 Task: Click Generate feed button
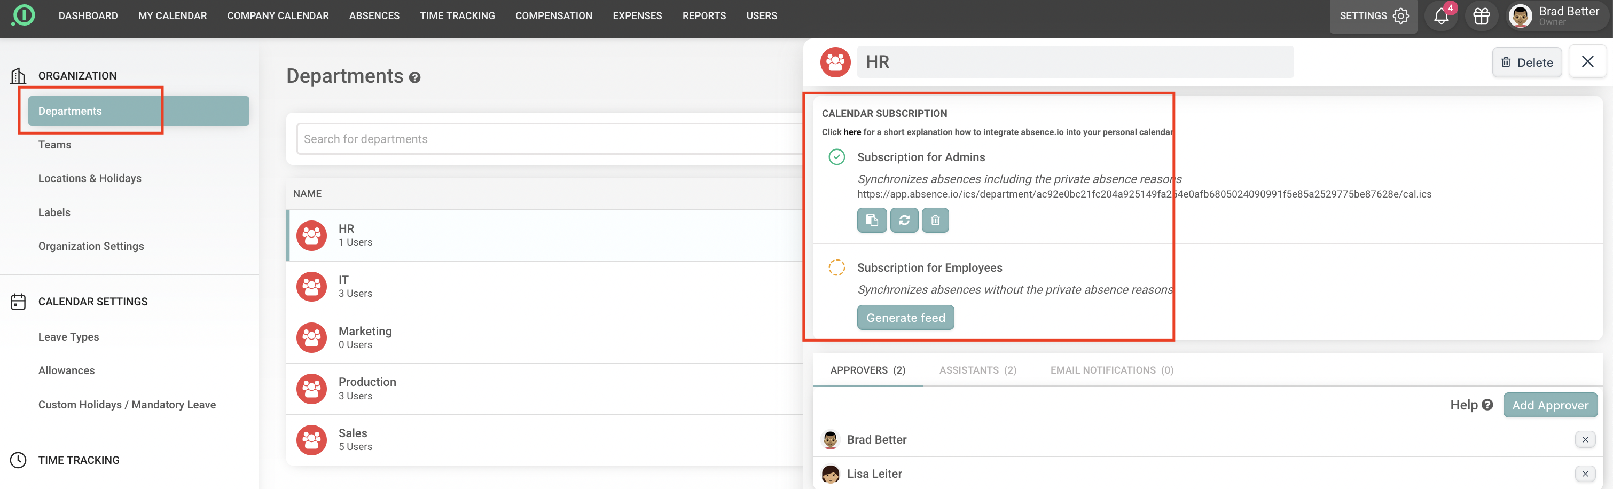pos(905,318)
